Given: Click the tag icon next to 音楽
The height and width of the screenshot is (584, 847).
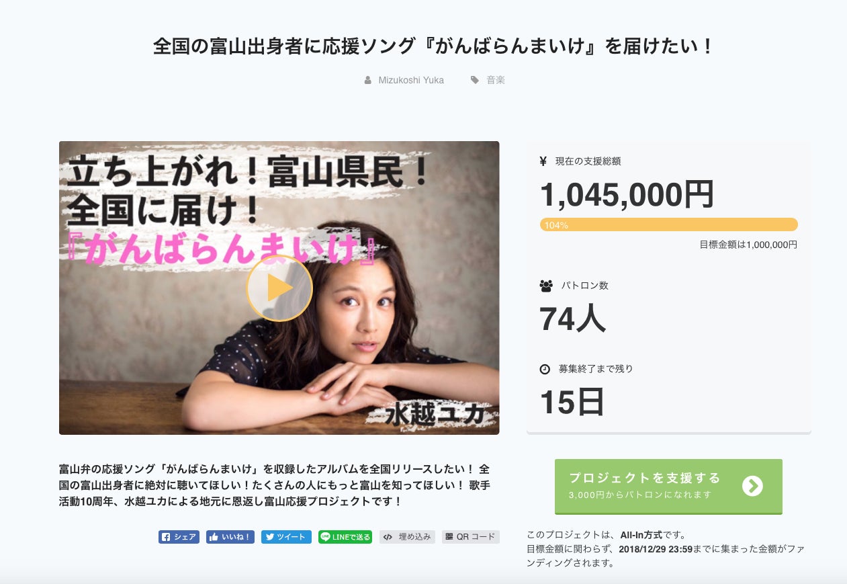Looking at the screenshot, I should coord(475,80).
